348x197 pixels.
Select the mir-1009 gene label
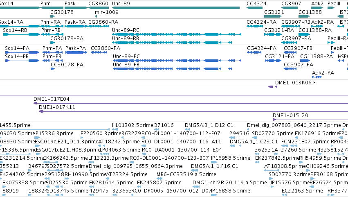click(x=107, y=12)
